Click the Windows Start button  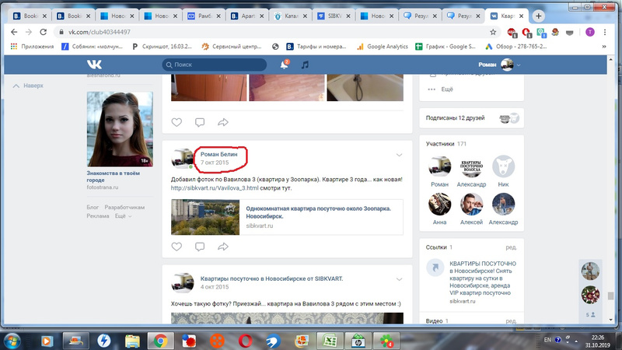[x=15, y=340]
